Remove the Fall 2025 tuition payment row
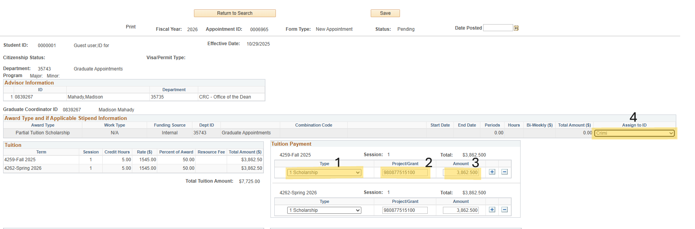The width and height of the screenshot is (695, 229). pos(505,172)
